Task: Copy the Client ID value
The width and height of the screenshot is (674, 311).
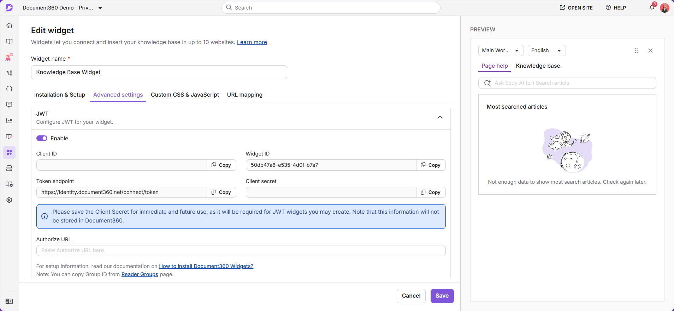Action: pyautogui.click(x=221, y=165)
